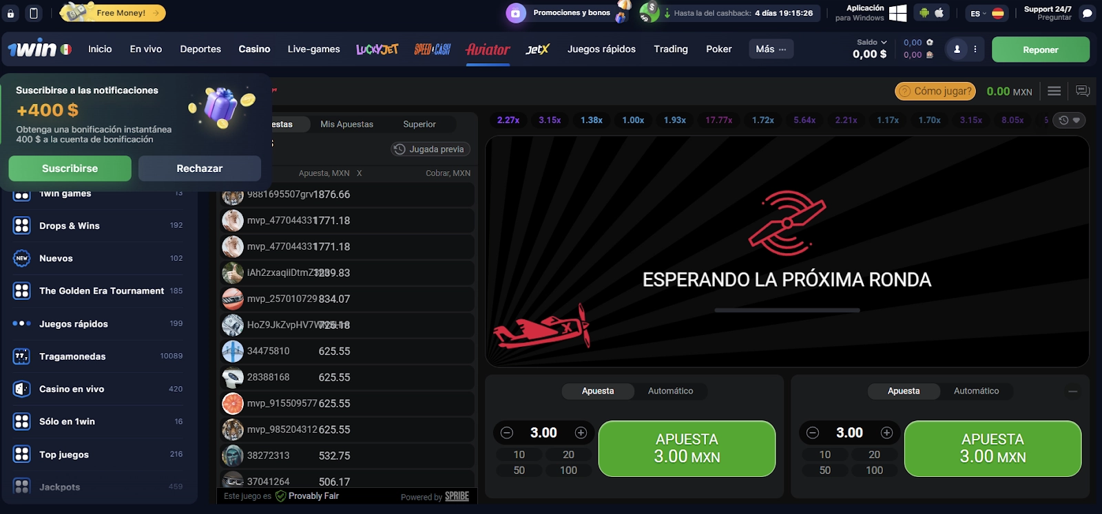Screen dimensions: 1102x514
Task: Click The Golden Era Tournament icon
Action: pos(22,291)
